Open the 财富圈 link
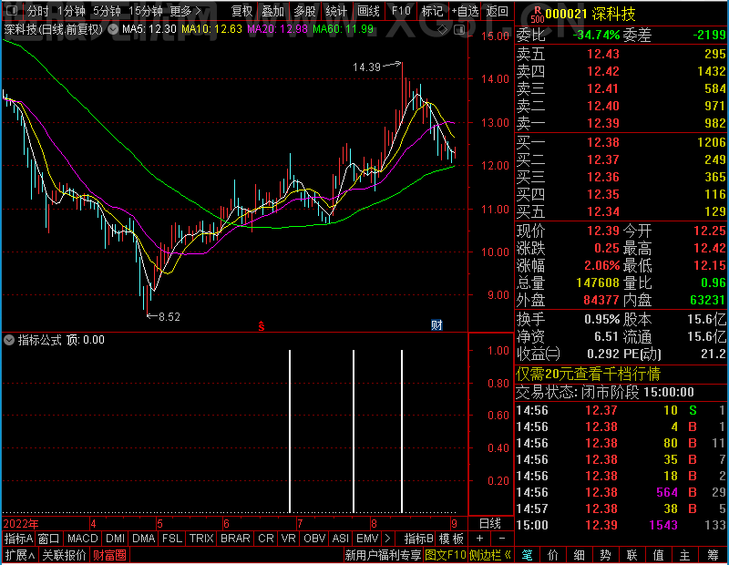 click(x=109, y=555)
